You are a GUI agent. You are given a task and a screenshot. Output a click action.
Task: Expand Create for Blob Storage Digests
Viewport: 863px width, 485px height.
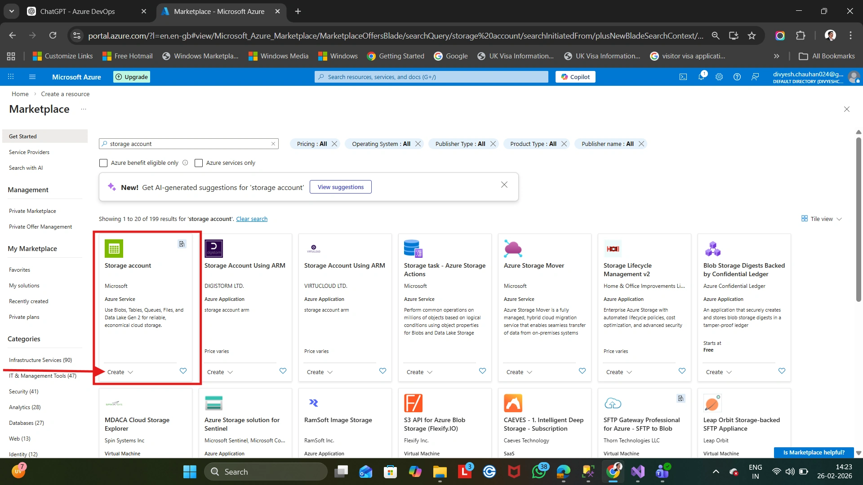click(719, 372)
